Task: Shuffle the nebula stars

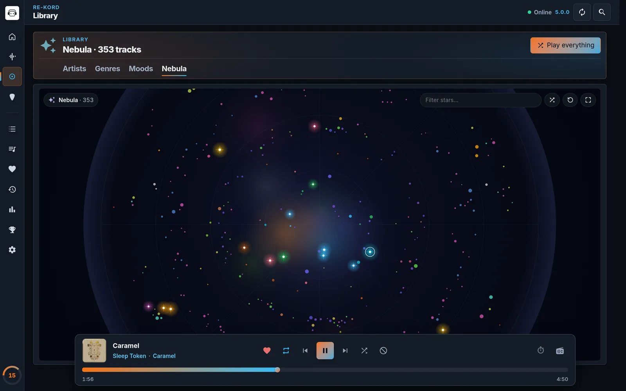Action: coord(552,100)
